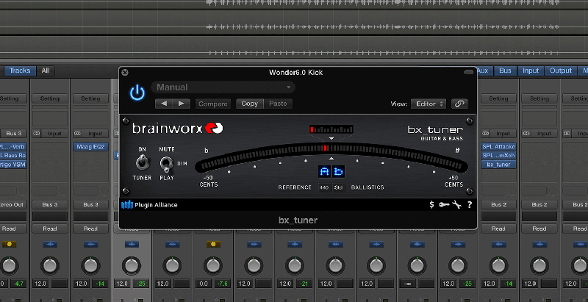This screenshot has height=302, width=588.
Task: Open Input selector on the Maag EQ2 strip
Action: tap(95, 134)
